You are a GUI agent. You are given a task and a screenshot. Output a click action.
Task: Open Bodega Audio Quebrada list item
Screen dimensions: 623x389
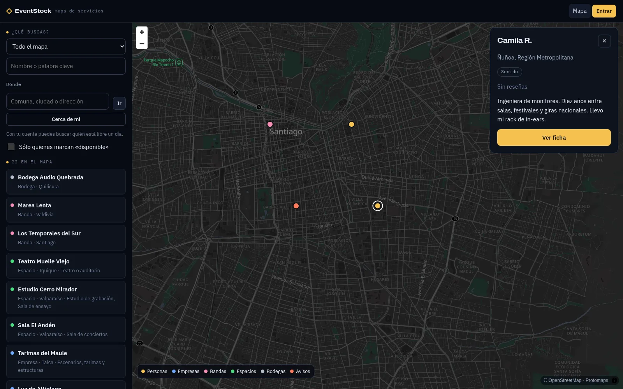66,182
